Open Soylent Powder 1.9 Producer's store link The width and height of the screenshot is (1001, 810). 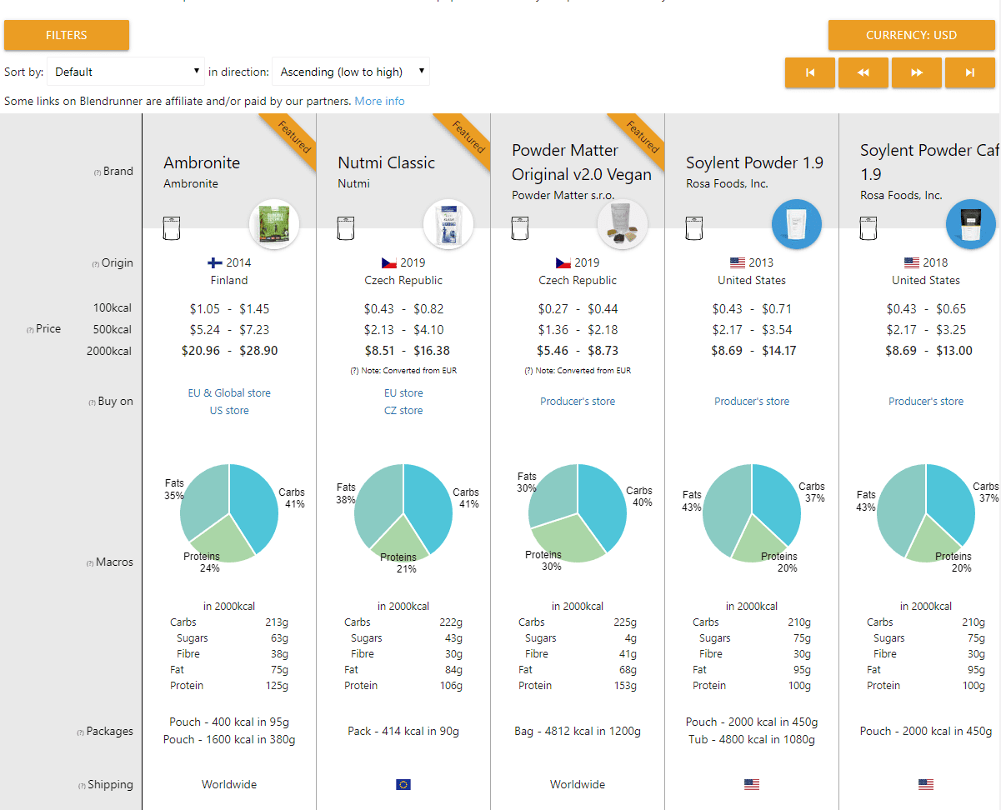pos(752,401)
